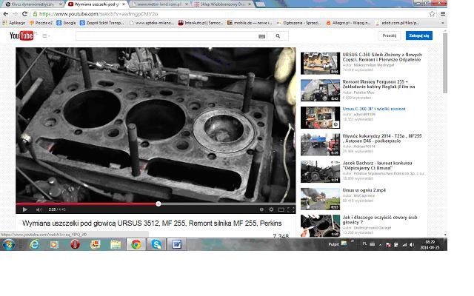Viewport: 474px width, 296px height.
Task: Open the video settings gear
Action: point(270,209)
